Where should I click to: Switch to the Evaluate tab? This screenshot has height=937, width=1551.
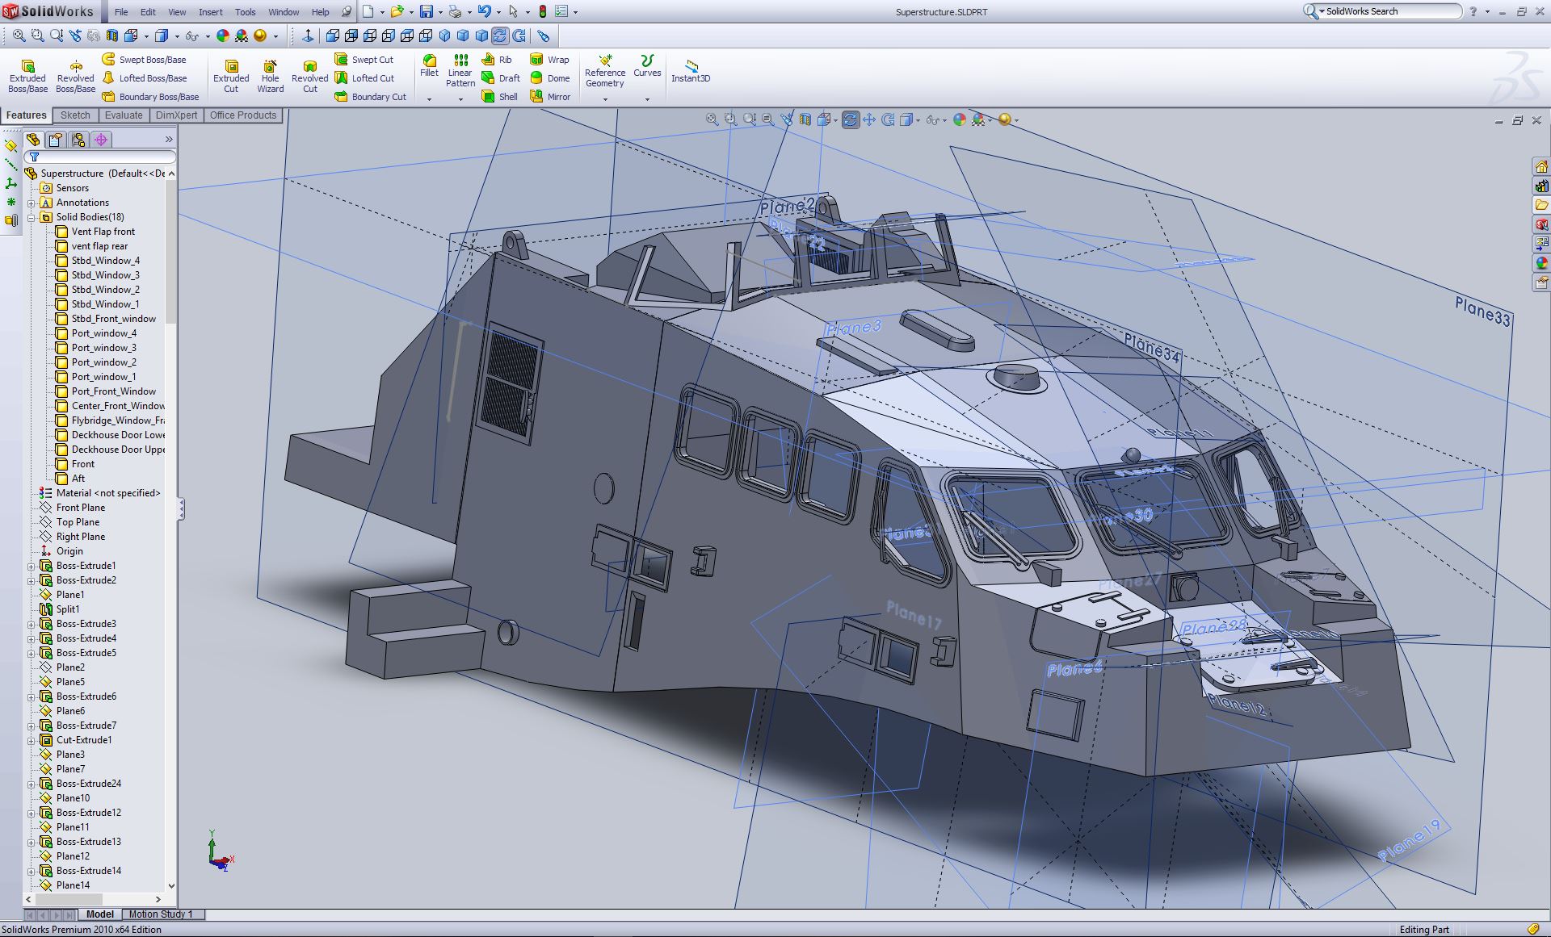coord(124,115)
